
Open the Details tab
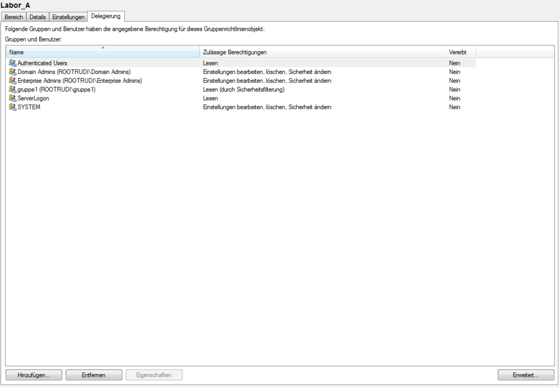pyautogui.click(x=38, y=17)
